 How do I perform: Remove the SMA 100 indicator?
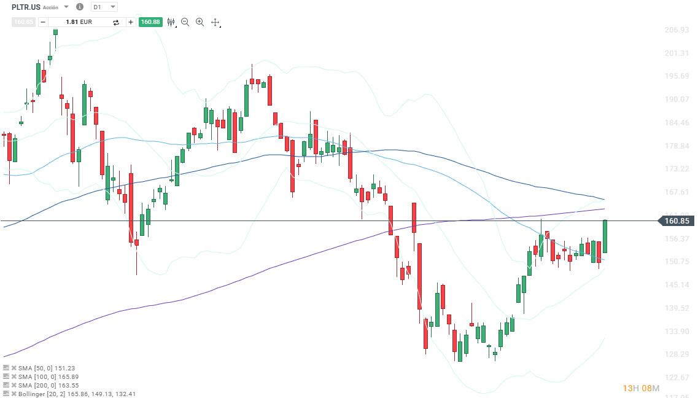(x=14, y=377)
